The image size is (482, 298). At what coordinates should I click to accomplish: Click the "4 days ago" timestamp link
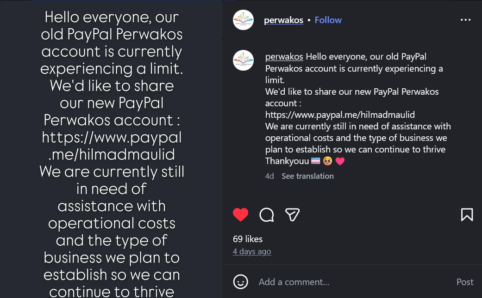click(252, 252)
